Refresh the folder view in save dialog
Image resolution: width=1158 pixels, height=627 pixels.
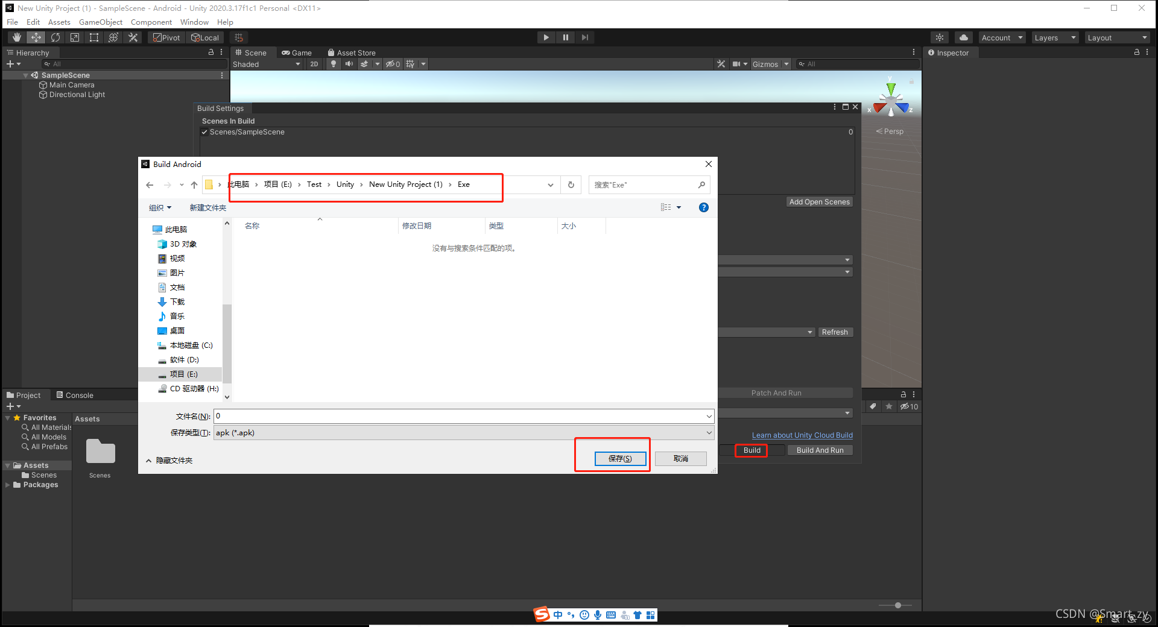(571, 185)
